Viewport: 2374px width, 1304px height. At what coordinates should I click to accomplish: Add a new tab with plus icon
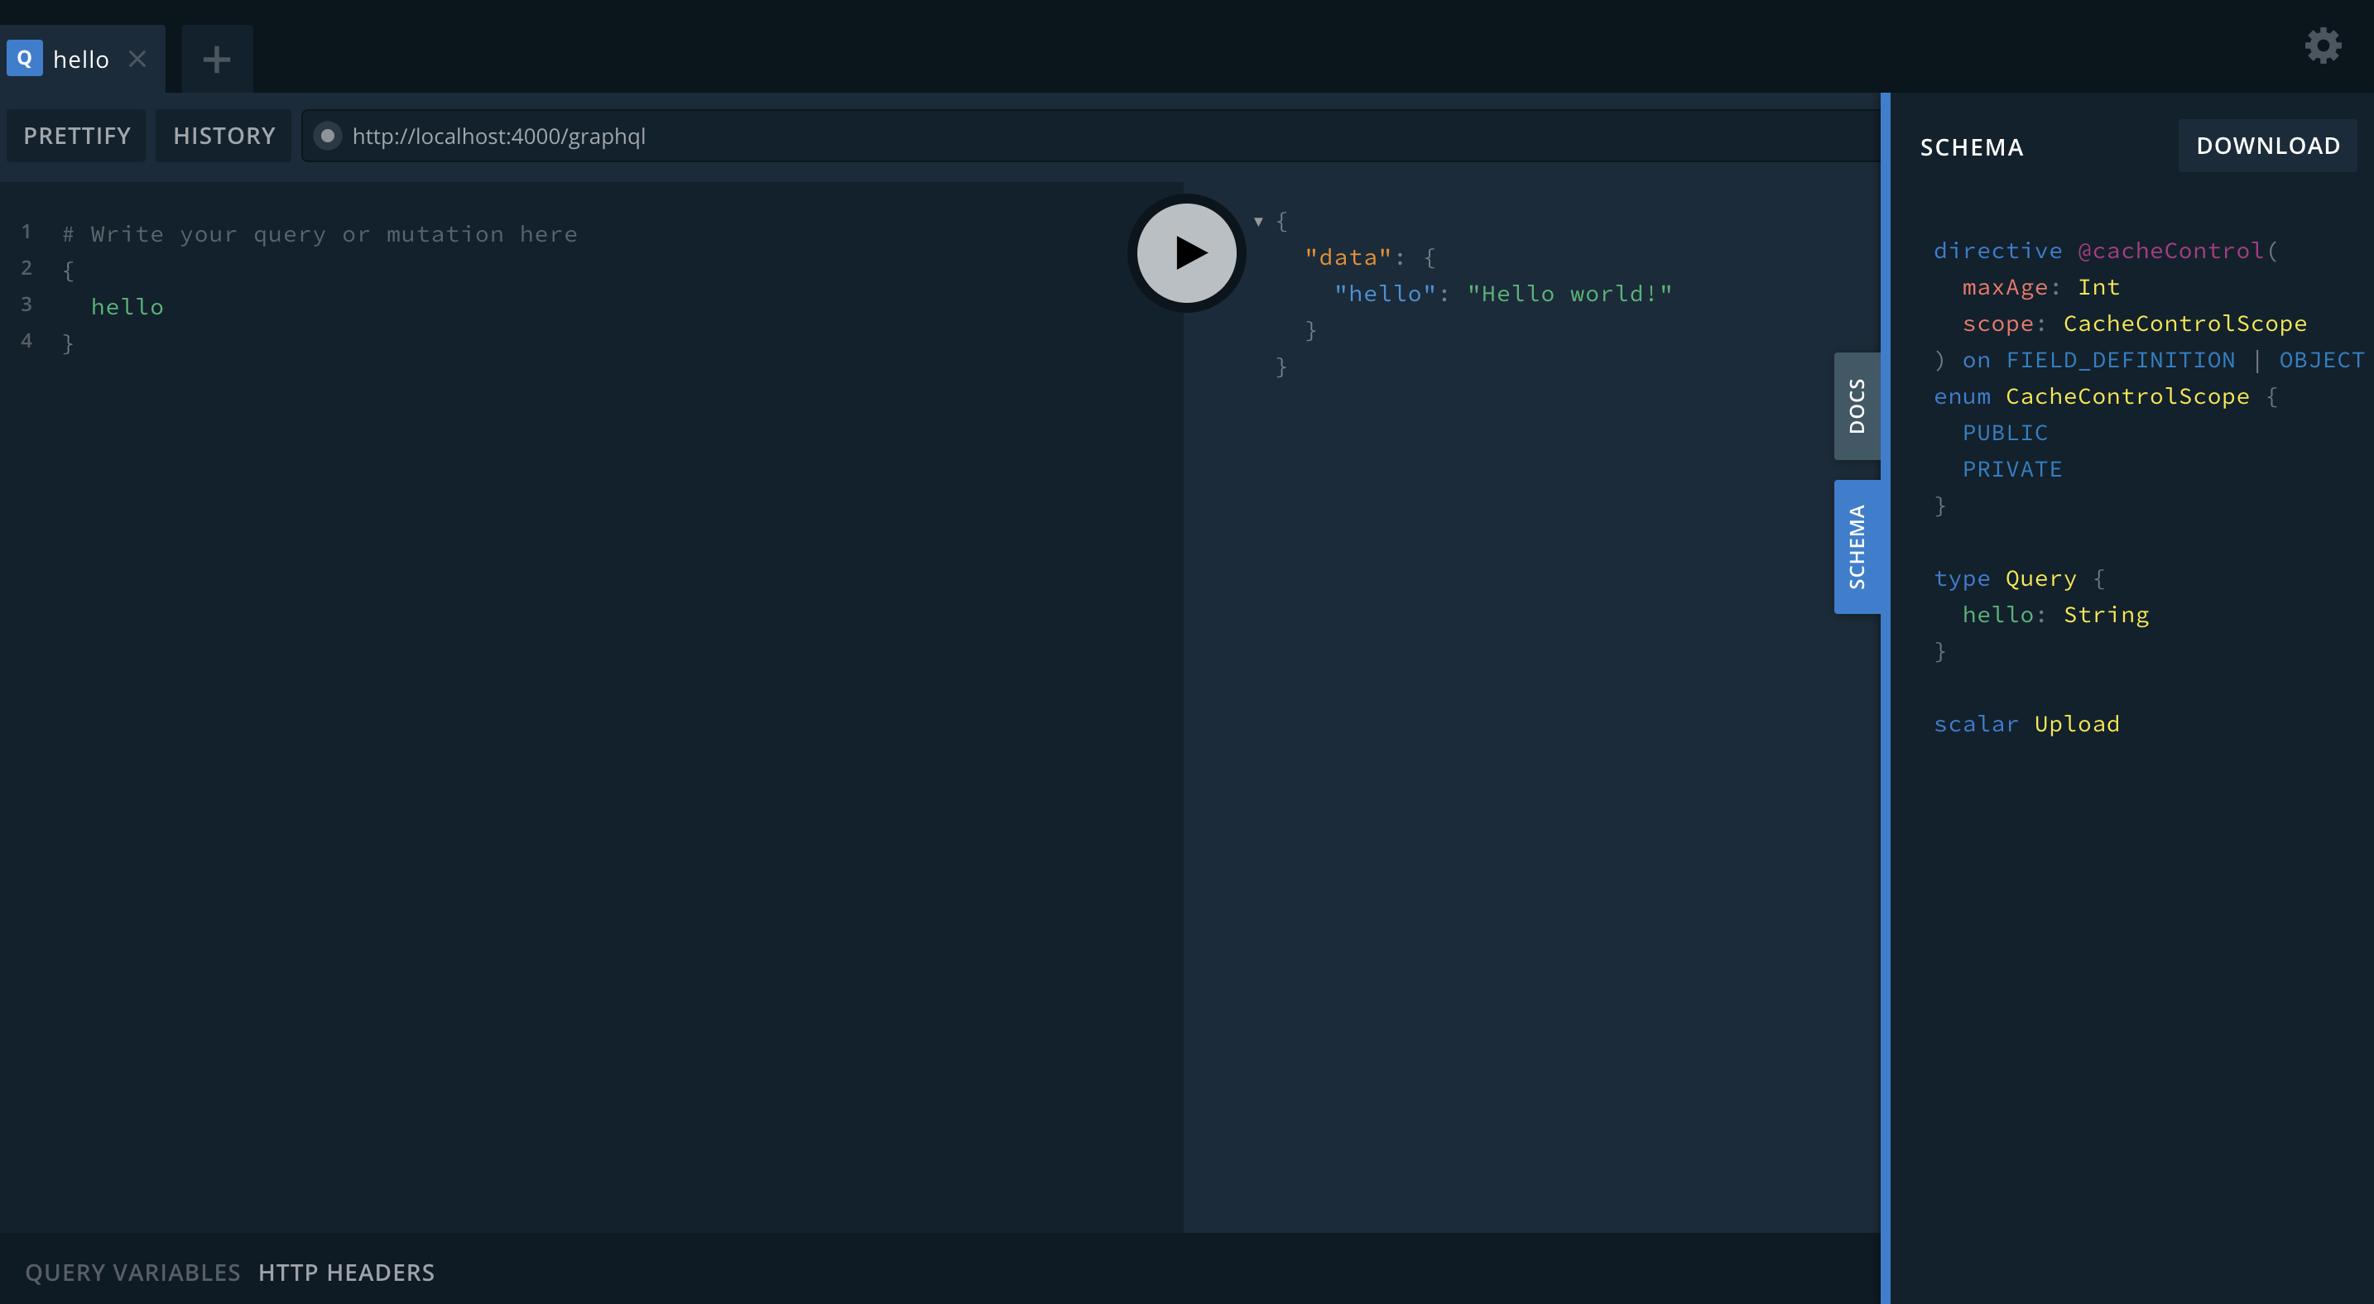(x=217, y=60)
